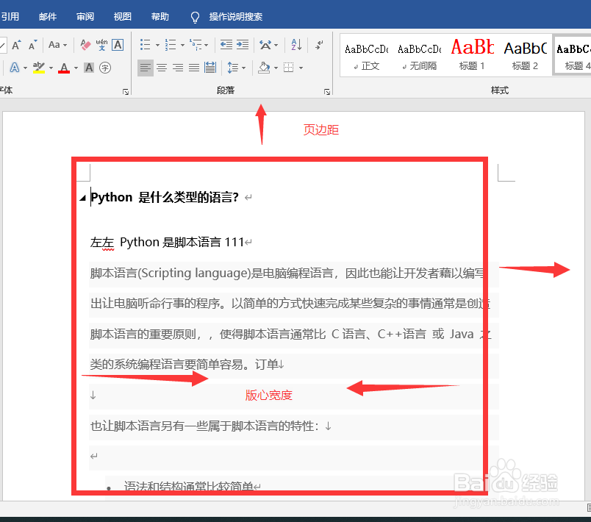The image size is (591, 522).
Task: Click the bullet '语法和结构通常比较简单'
Action: [x=189, y=486]
